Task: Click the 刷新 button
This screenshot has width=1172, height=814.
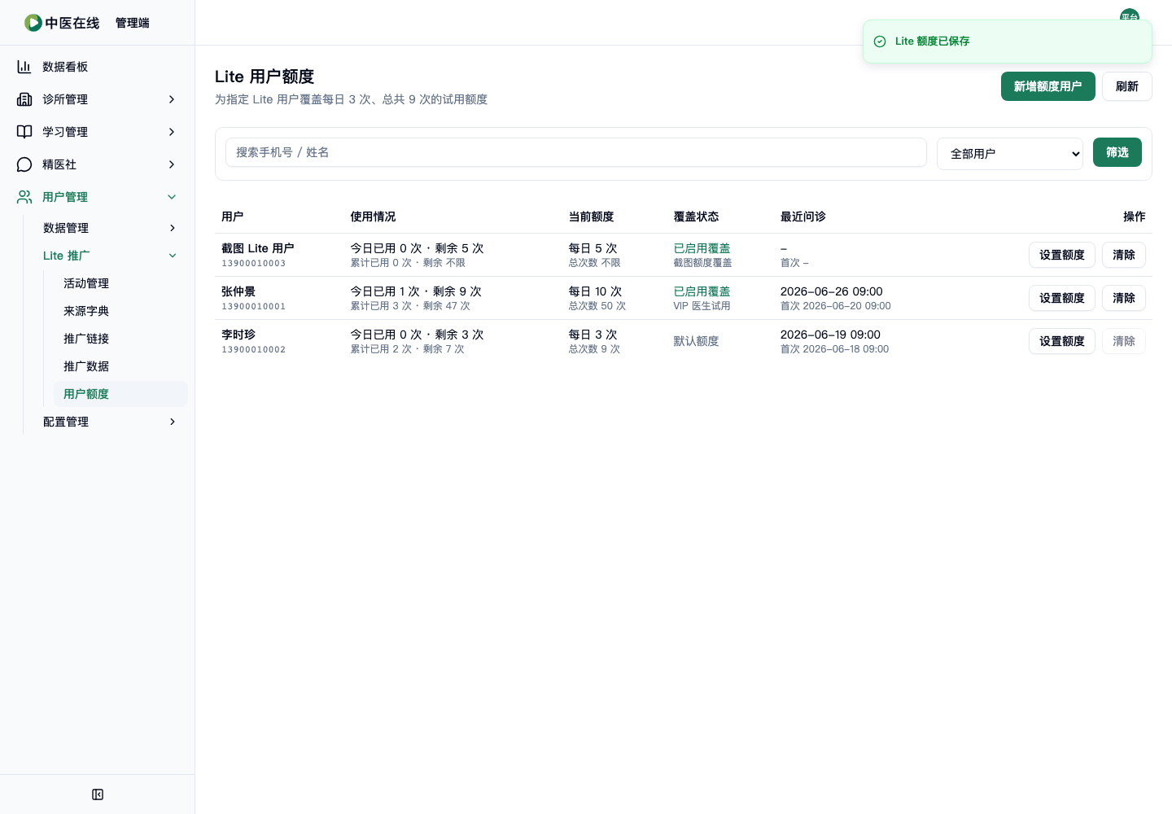Action: (x=1127, y=86)
